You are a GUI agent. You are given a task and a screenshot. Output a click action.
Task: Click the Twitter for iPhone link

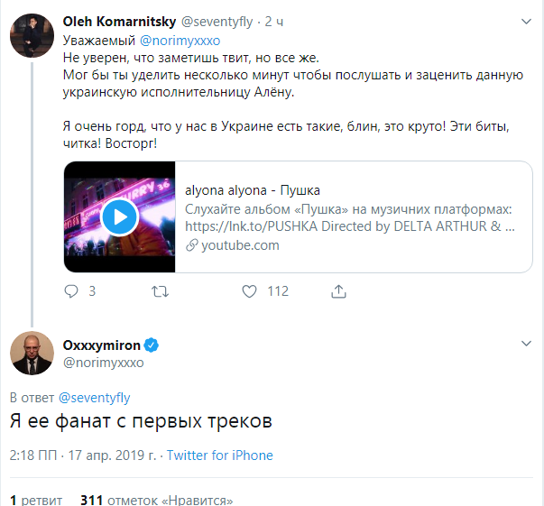pos(219,455)
